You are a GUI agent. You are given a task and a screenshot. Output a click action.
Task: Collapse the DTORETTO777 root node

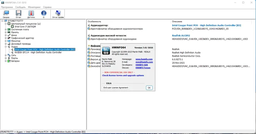point(2,21)
